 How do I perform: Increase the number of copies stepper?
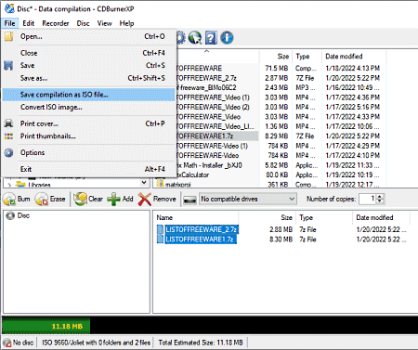pyautogui.click(x=381, y=196)
